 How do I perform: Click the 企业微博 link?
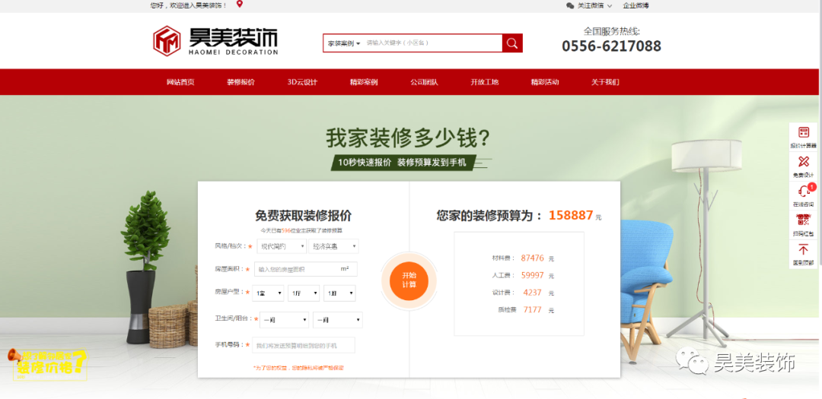click(636, 5)
